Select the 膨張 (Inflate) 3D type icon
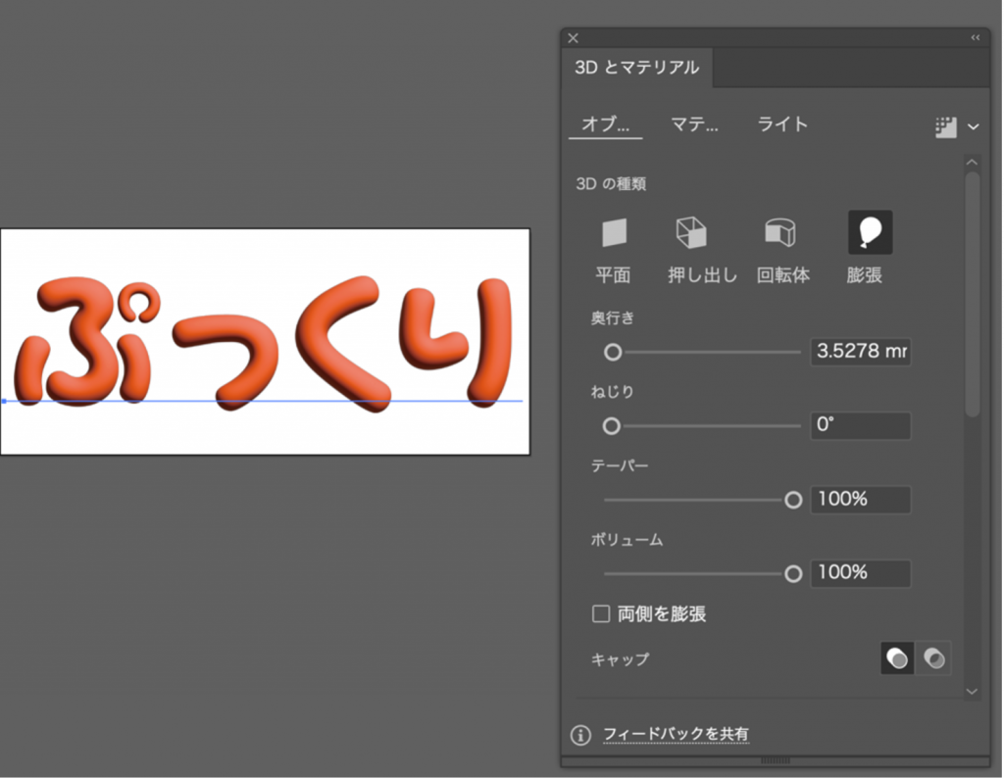This screenshot has width=1004, height=779. 869,233
